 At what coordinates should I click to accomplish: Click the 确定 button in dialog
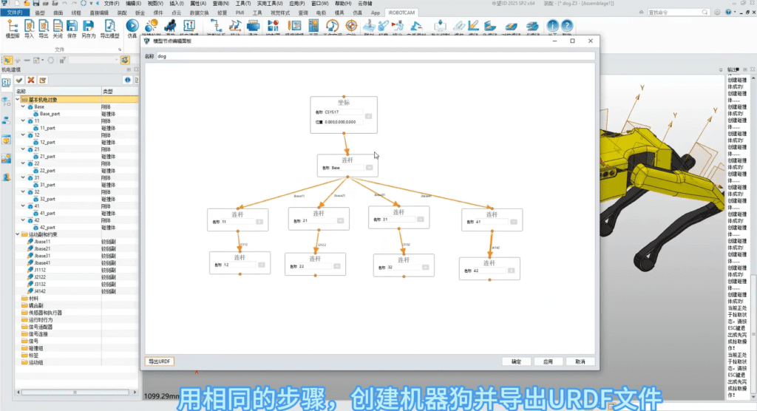click(516, 362)
